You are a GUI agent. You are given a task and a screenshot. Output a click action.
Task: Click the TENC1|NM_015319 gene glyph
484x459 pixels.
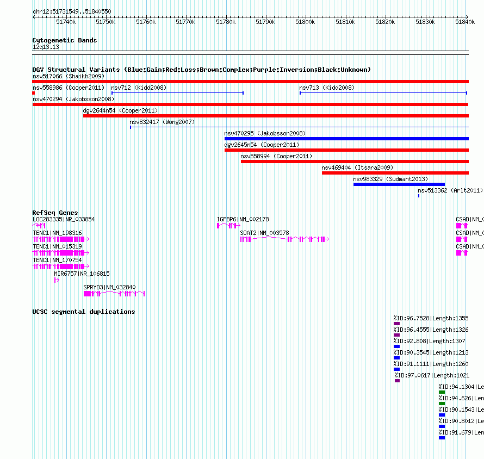(61, 253)
